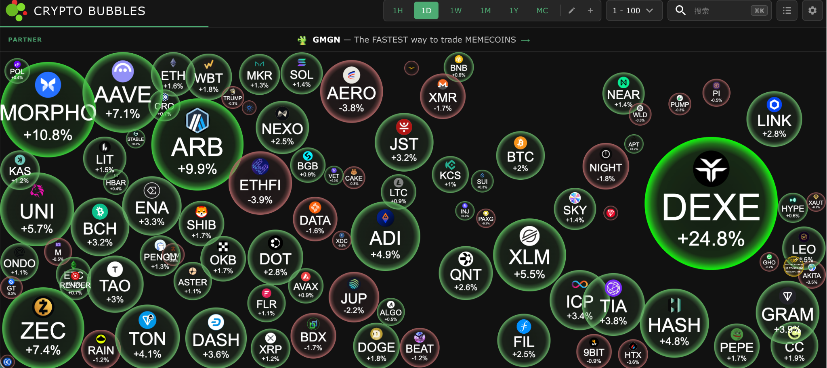
Task: Select the AVAX bubble
Action: tap(306, 286)
